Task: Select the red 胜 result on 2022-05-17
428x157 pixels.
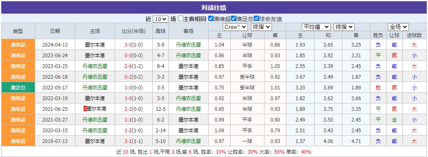Action: [x=378, y=87]
